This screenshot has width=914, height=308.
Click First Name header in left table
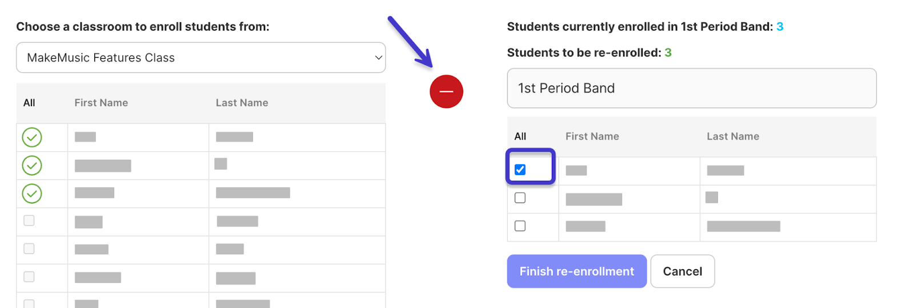click(101, 103)
